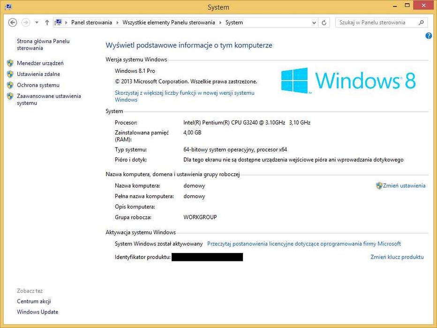437x328 pixels.
Task: Click shield icon beside Zaawansowane ustawienia systemu
Action: [10, 96]
